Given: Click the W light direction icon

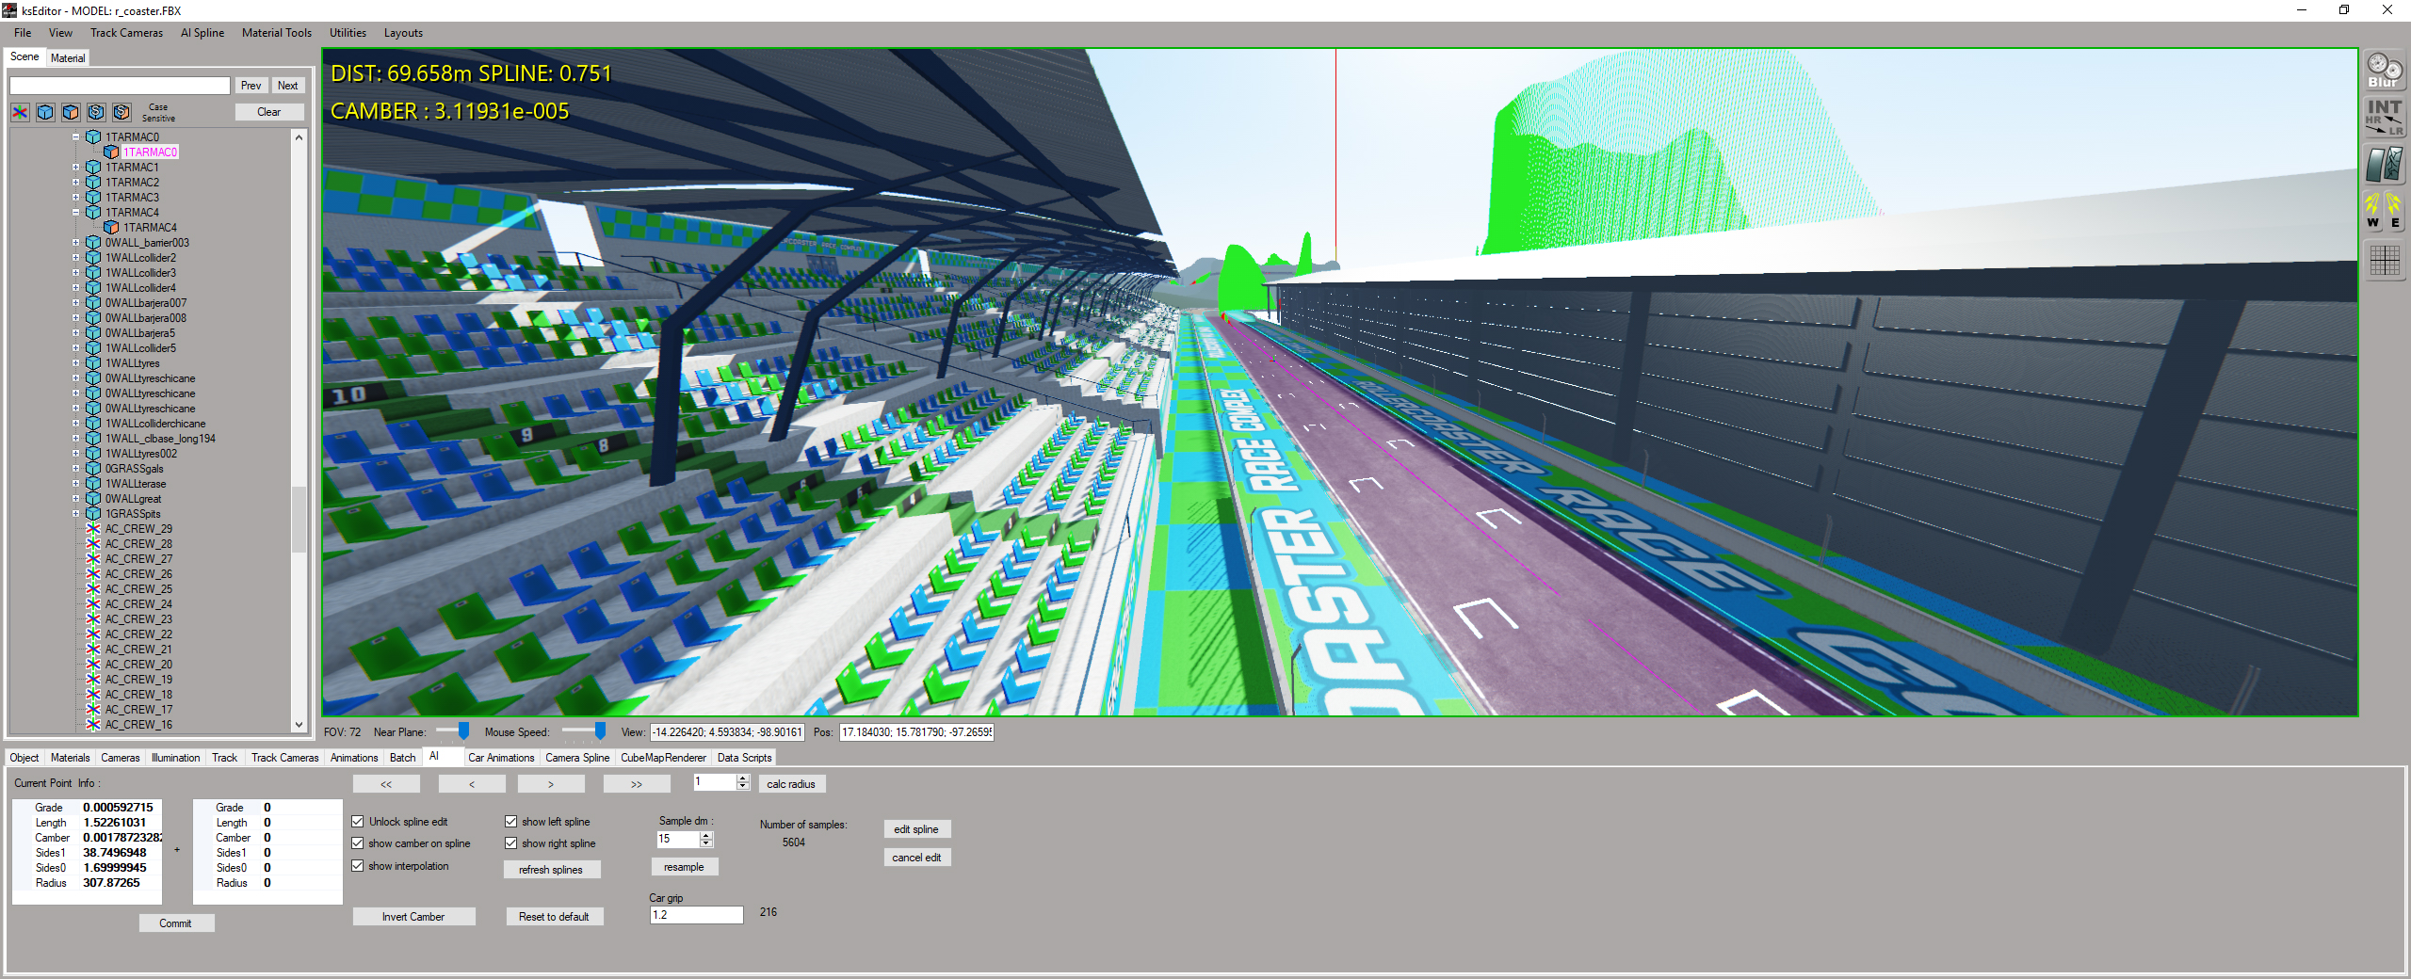Looking at the screenshot, I should (2372, 211).
